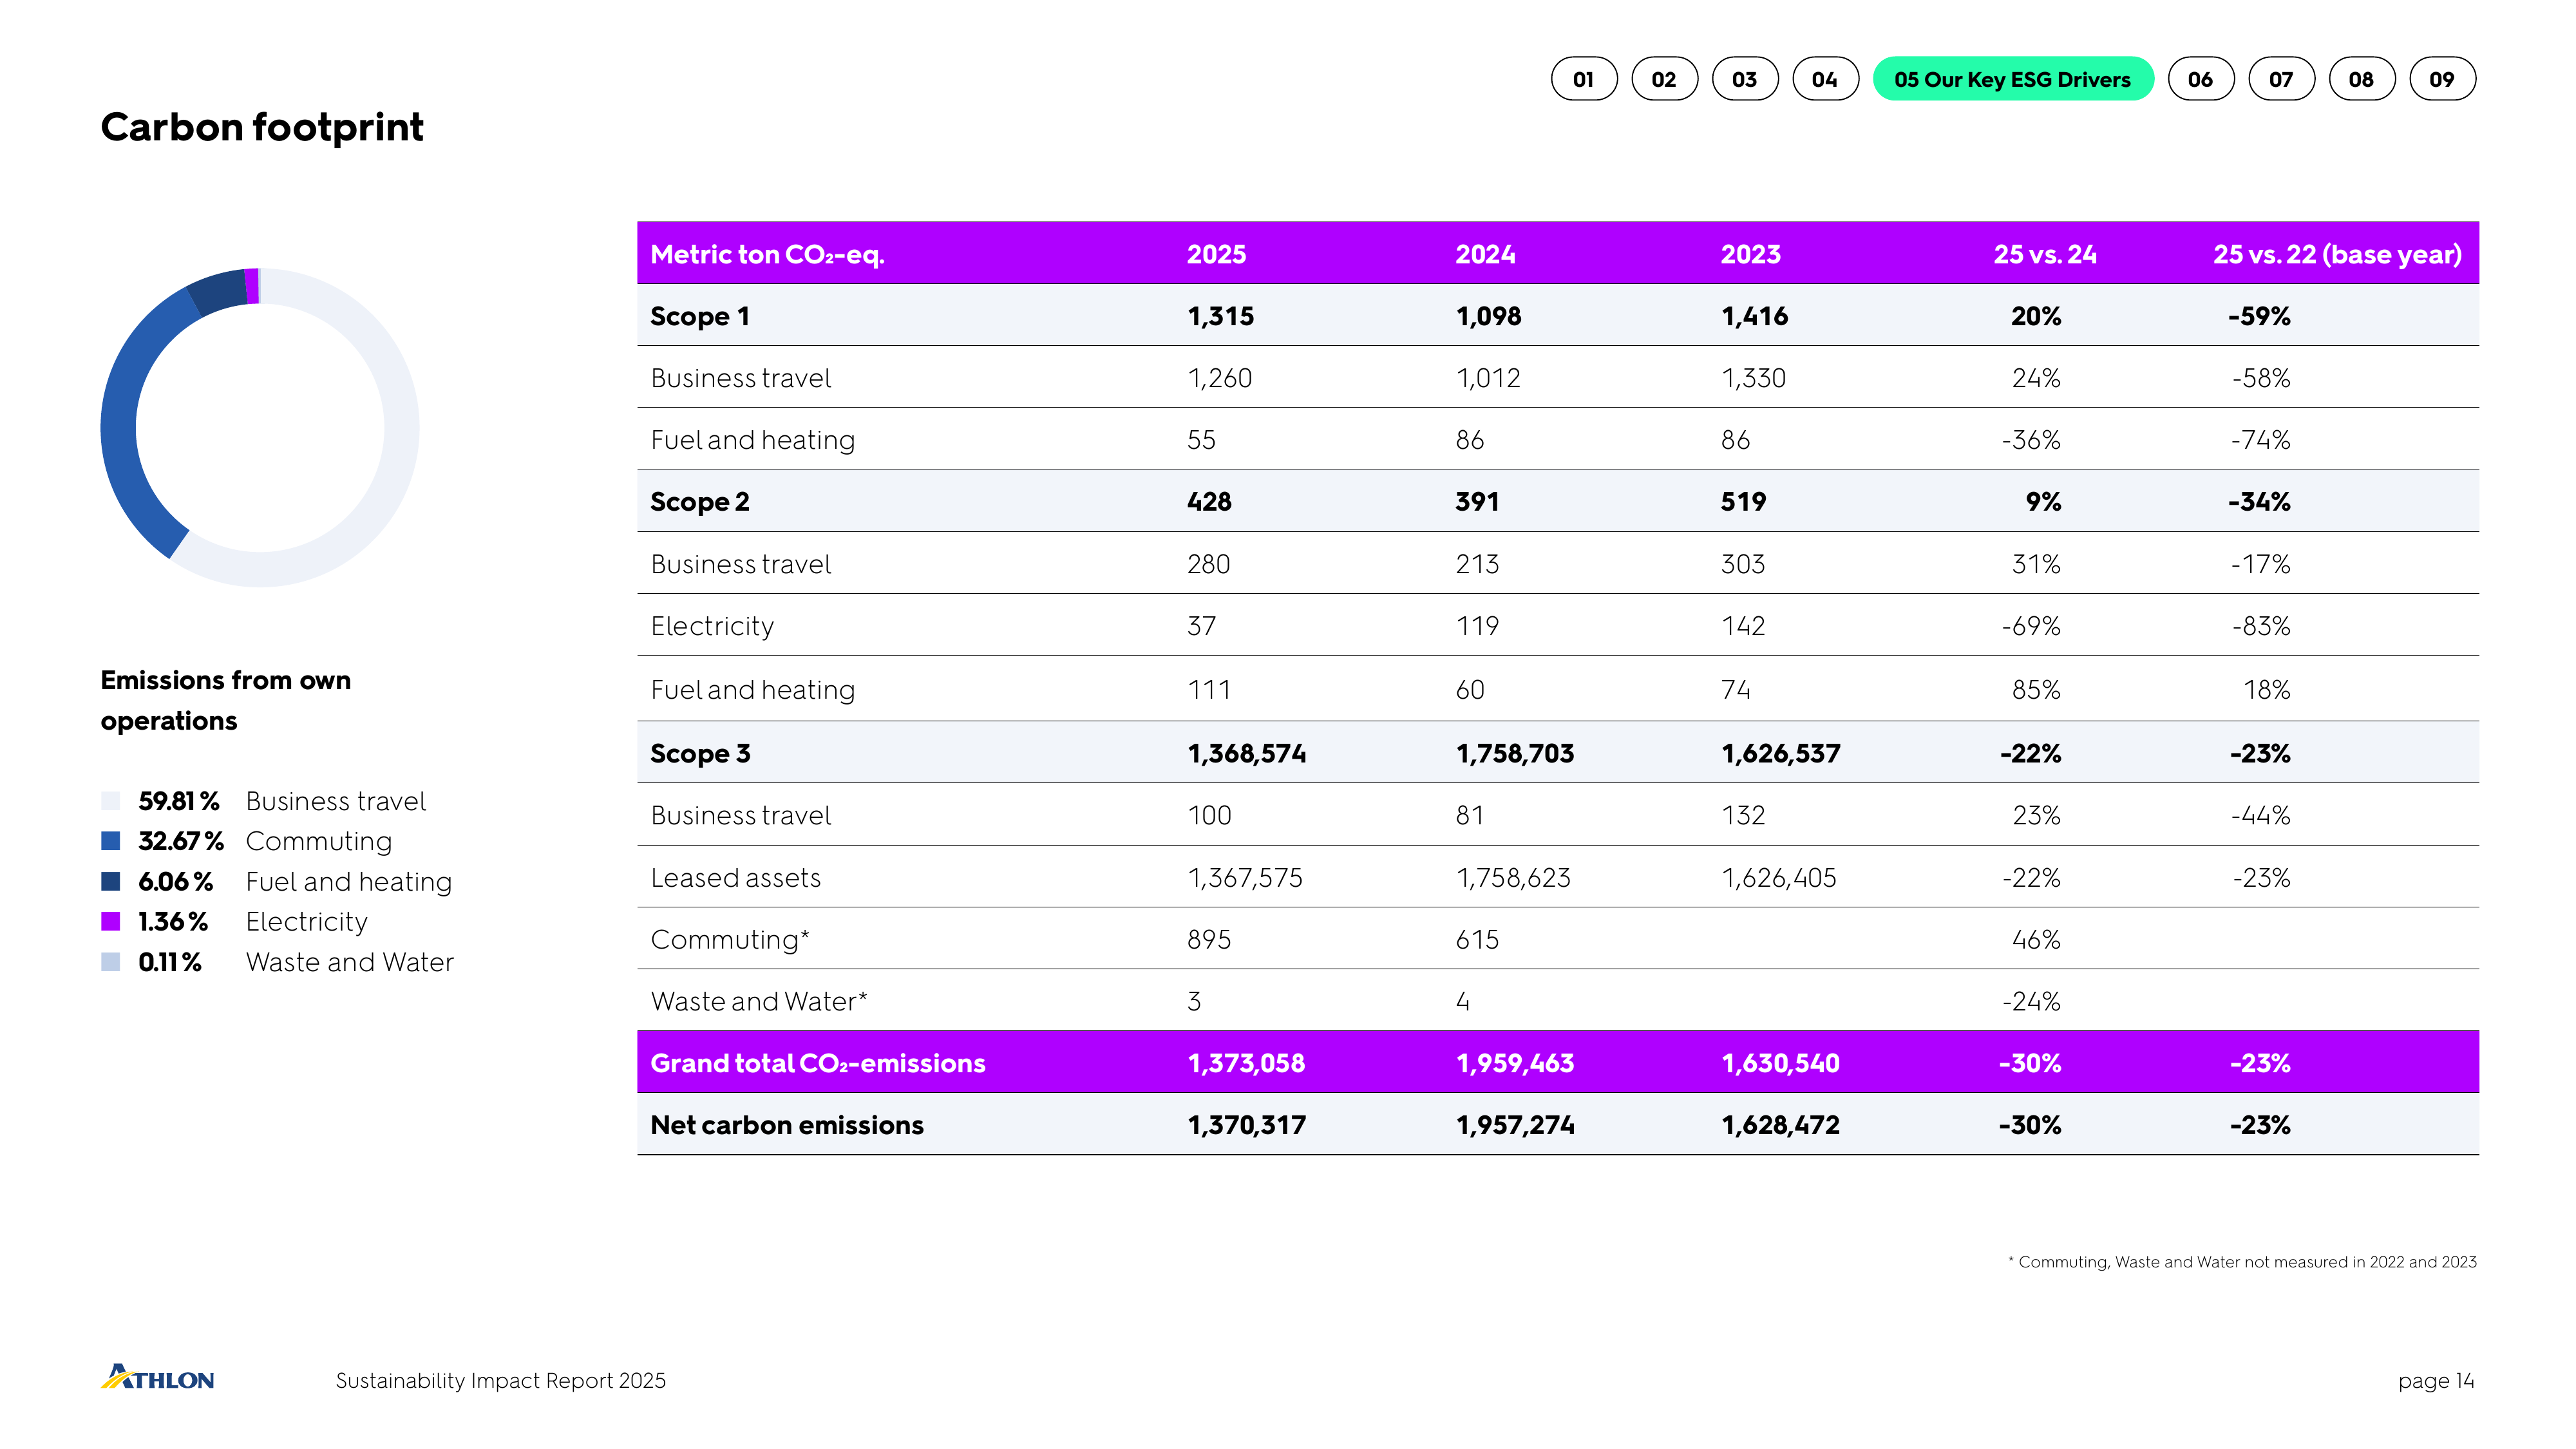Select the Scope 1 row label
This screenshot has height=1449, width=2576.
click(x=700, y=316)
